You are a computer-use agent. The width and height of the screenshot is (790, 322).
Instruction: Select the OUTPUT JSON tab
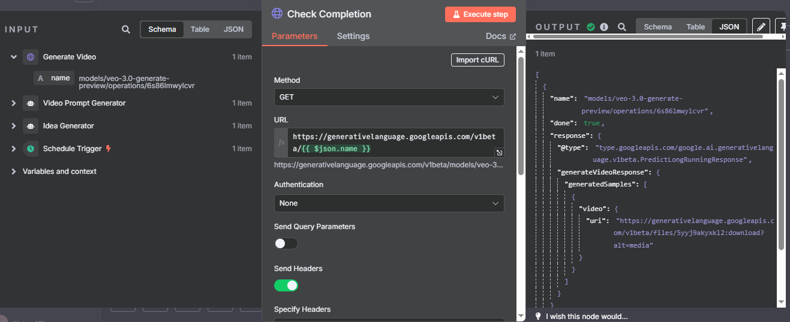pyautogui.click(x=729, y=27)
